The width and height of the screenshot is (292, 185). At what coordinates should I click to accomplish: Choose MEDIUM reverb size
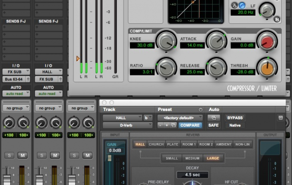pos(192,158)
